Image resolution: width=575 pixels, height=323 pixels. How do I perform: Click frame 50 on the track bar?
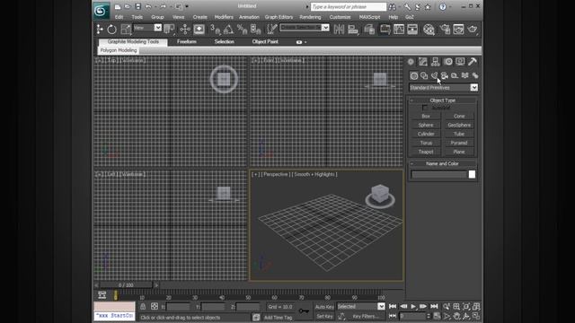[248, 296]
